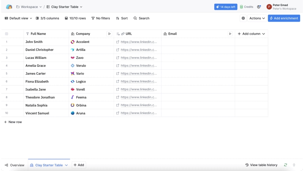
Task: Click the table settings target icon
Action: click(243, 18)
